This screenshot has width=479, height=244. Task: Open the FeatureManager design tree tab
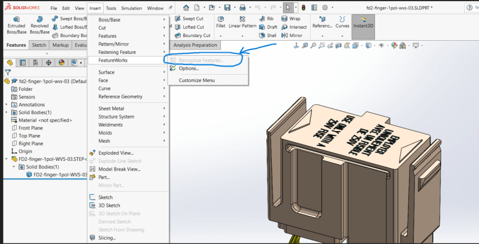coord(10,63)
